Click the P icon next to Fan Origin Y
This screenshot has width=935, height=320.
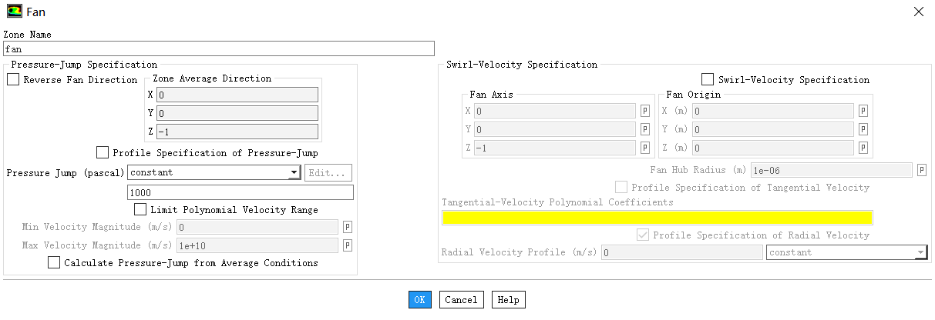[x=863, y=129]
